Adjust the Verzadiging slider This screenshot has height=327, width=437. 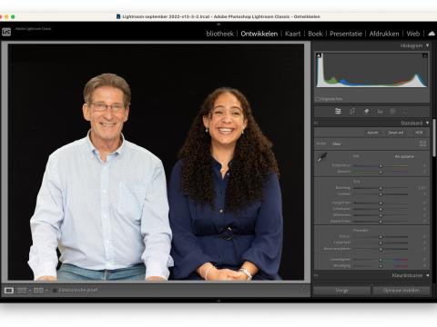(x=381, y=266)
